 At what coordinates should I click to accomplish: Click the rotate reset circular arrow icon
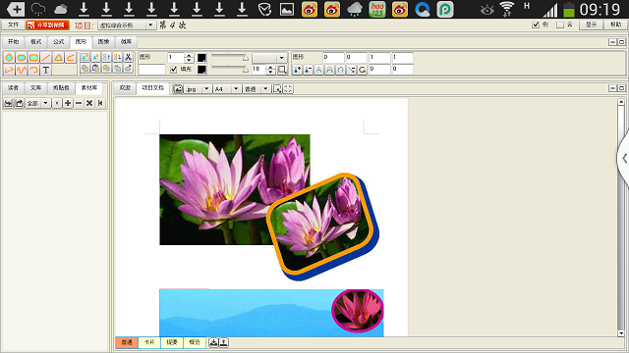(363, 70)
